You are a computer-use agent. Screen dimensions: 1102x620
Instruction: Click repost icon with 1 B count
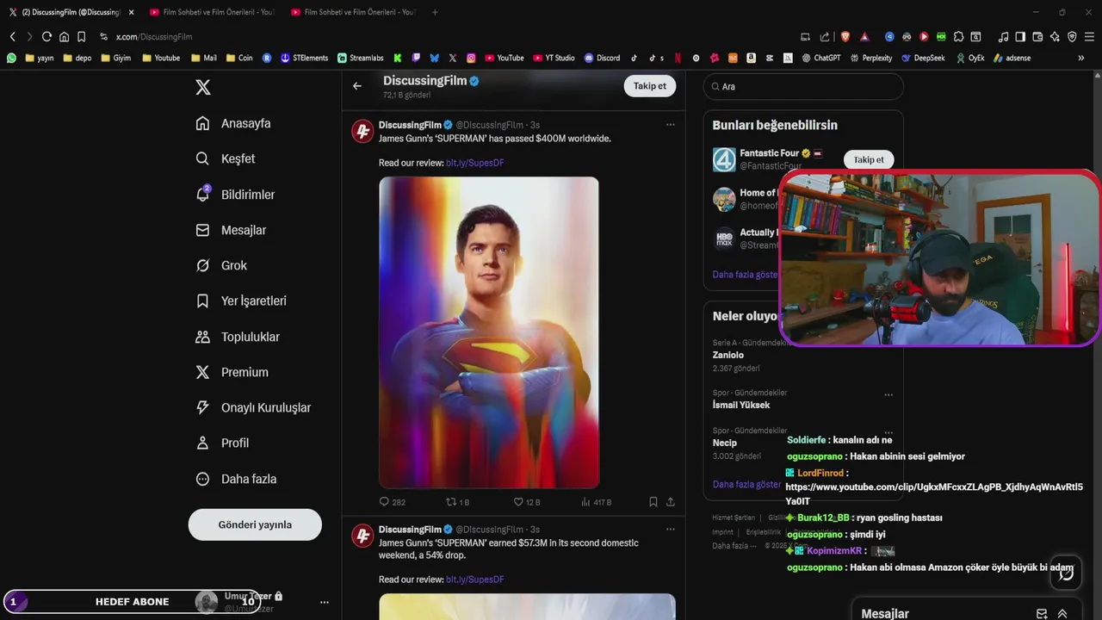click(457, 501)
